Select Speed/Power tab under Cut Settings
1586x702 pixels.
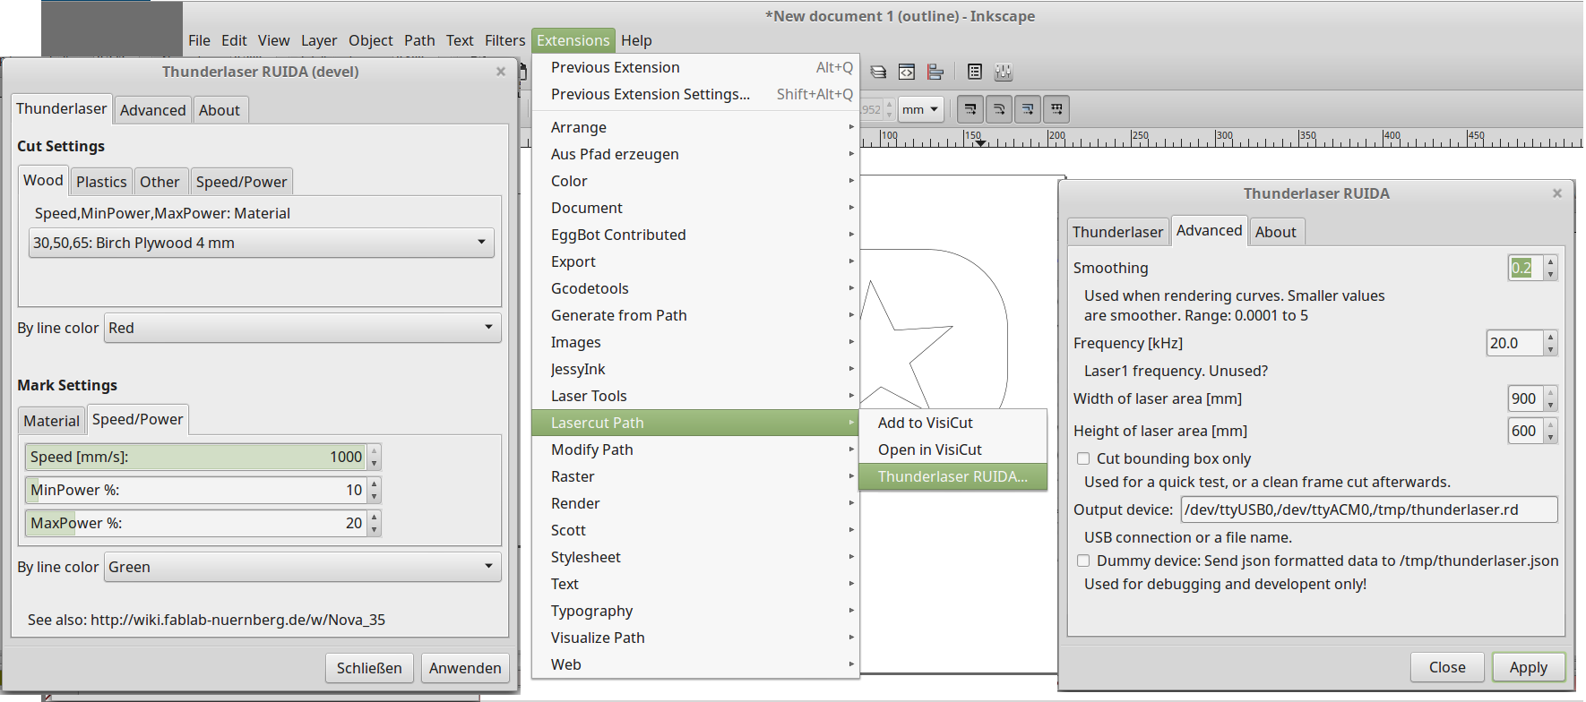pos(242,182)
